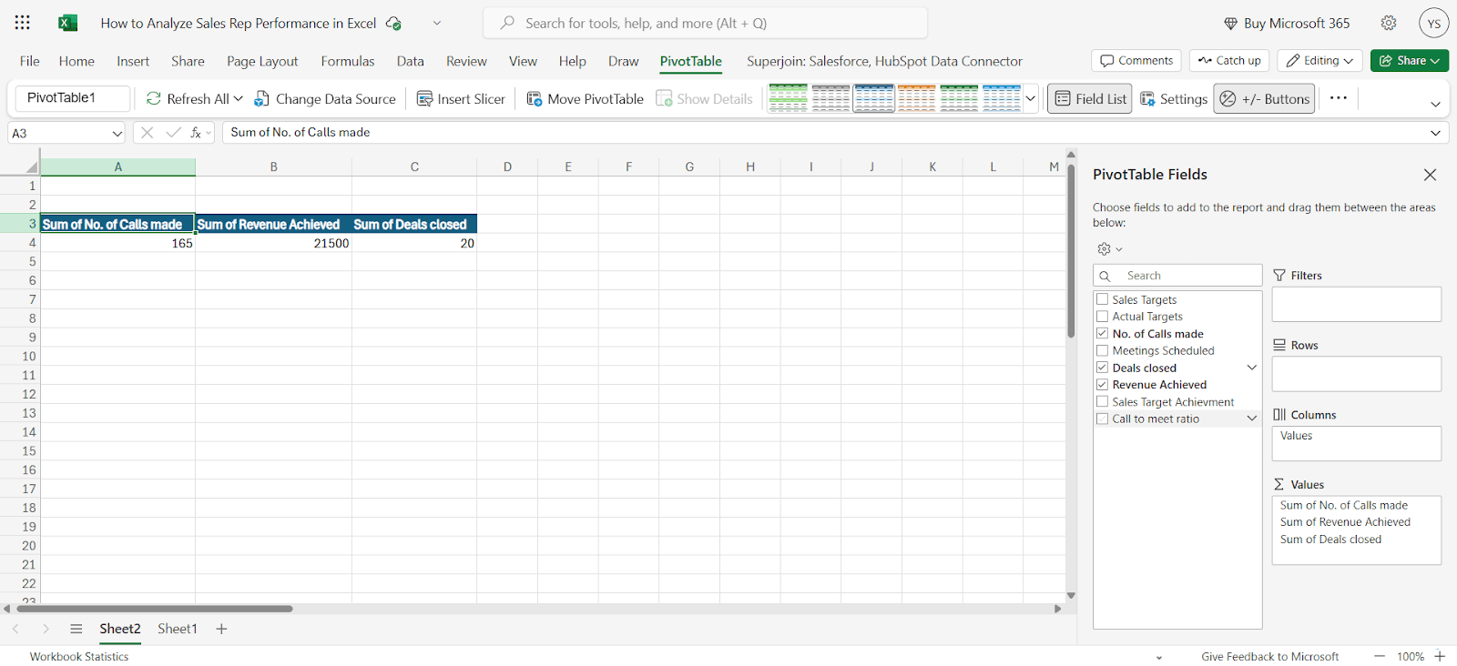Image resolution: width=1457 pixels, height=666 pixels.
Task: Click the previous sheet arrow
Action: click(x=15, y=629)
